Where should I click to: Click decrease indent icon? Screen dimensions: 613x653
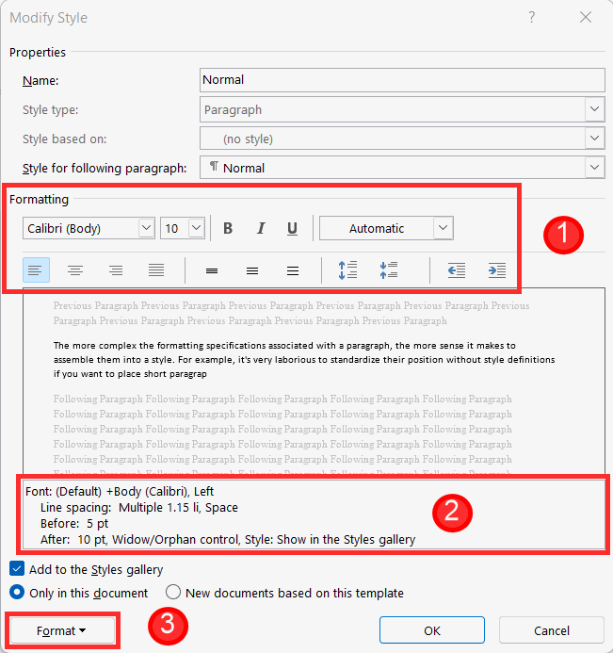tap(457, 270)
